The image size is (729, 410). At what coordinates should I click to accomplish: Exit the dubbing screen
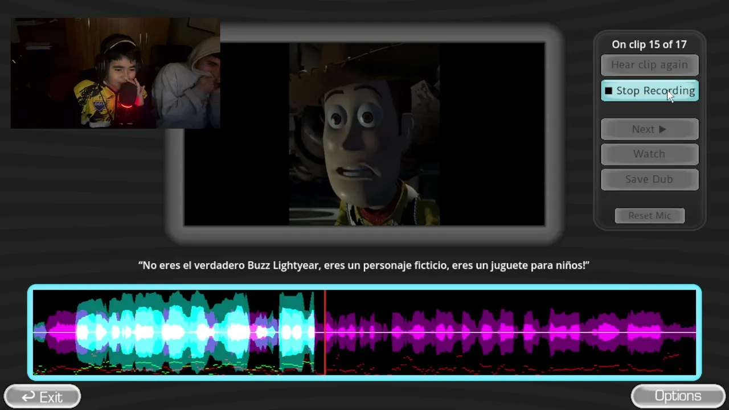pos(42,396)
